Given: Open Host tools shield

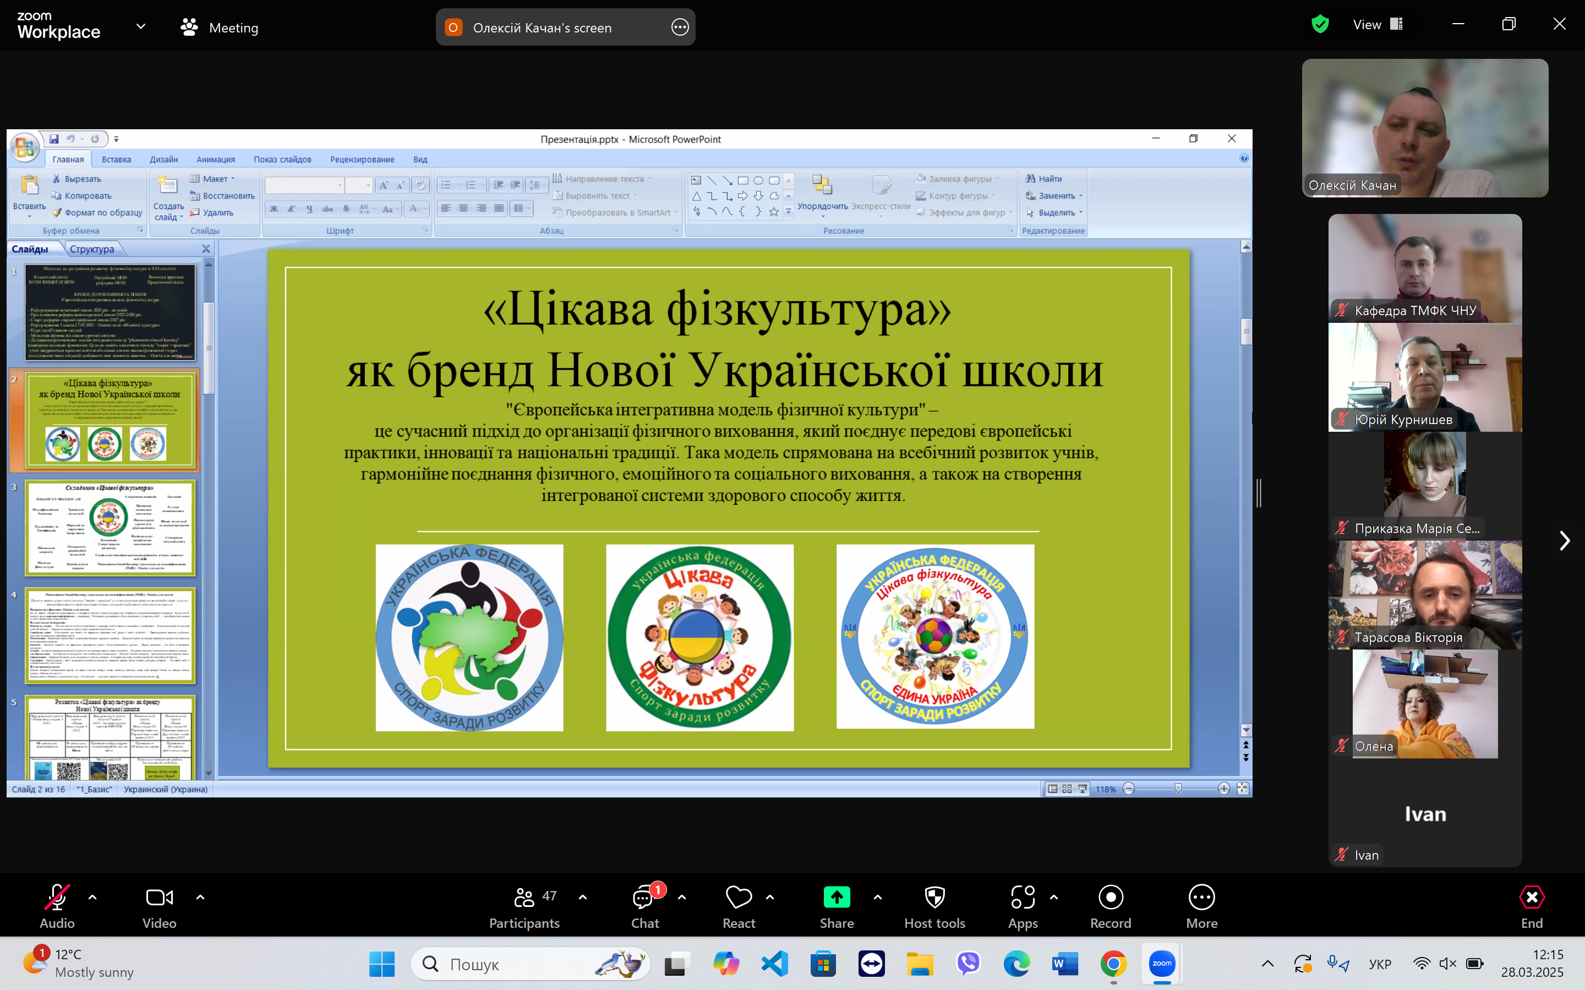Looking at the screenshot, I should (934, 908).
